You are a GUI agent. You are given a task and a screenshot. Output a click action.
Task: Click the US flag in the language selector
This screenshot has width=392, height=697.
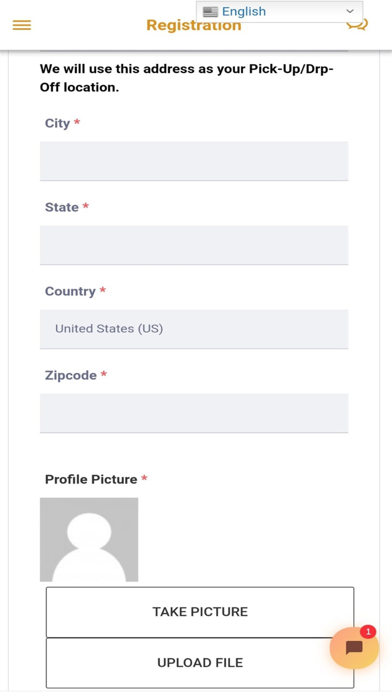[x=209, y=11]
